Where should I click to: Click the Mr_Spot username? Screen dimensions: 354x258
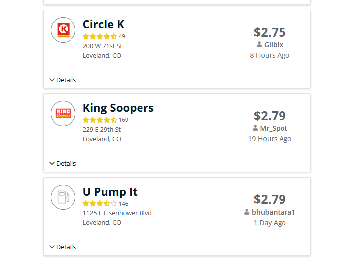click(x=274, y=128)
